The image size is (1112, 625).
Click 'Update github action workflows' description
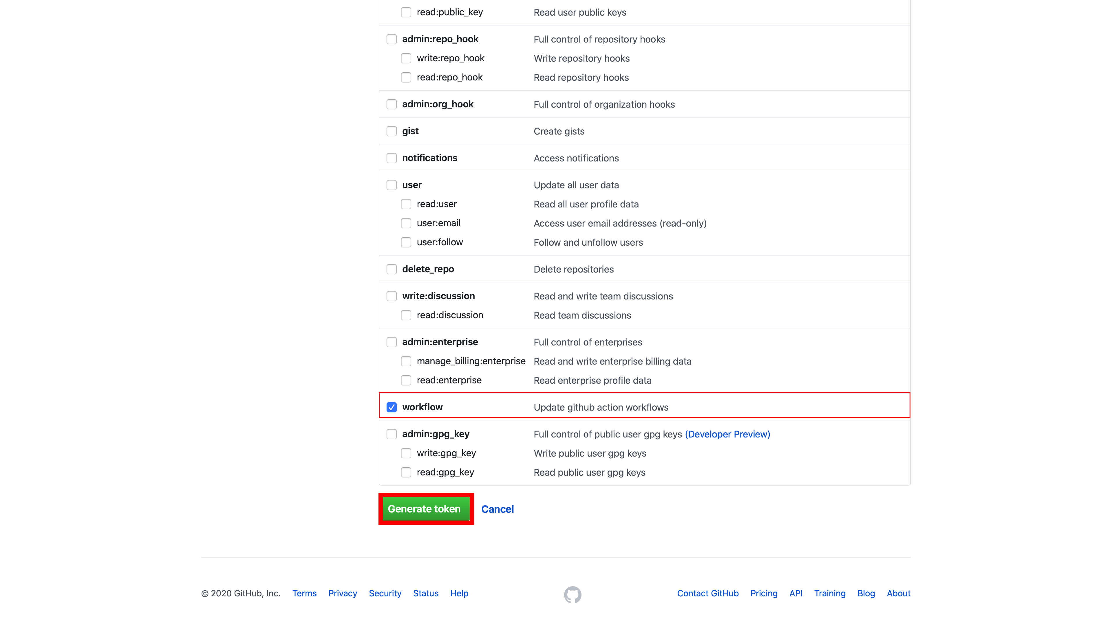tap(601, 408)
